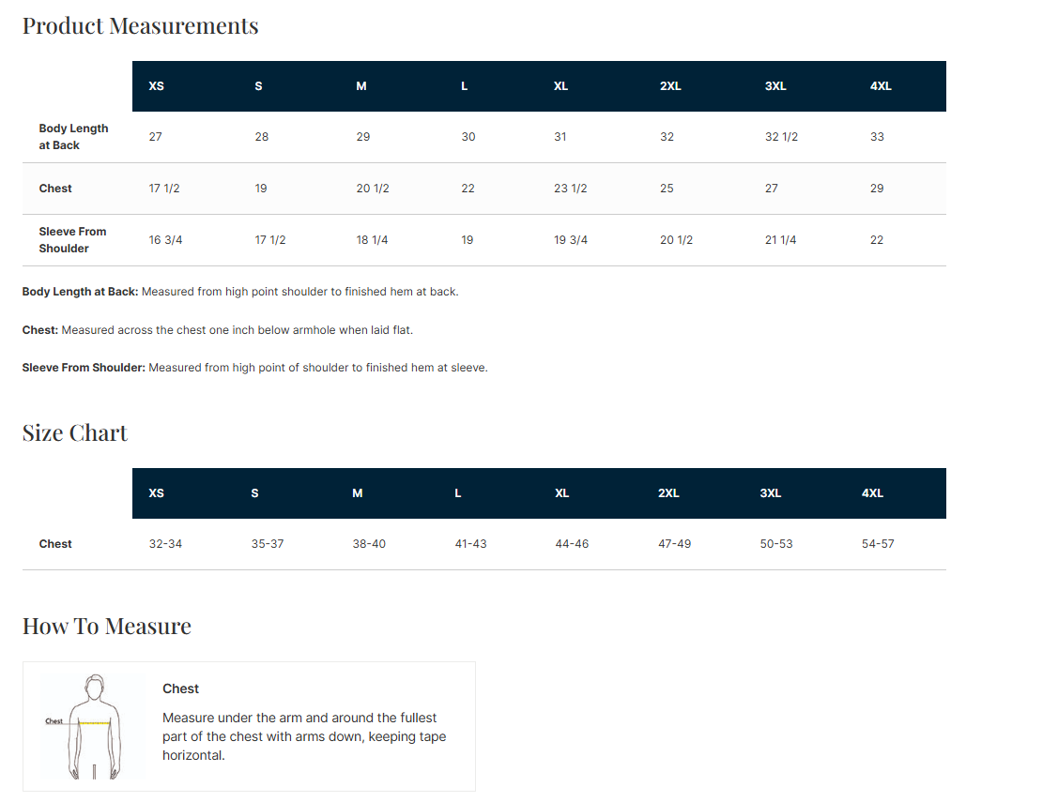Click the 4XL header in Product Measurements table

[x=881, y=86]
